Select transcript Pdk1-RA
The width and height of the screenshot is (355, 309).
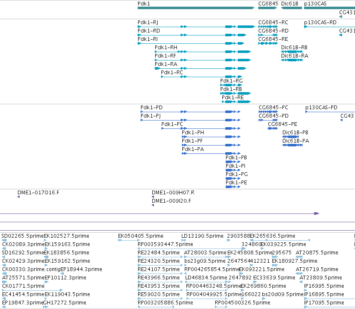click(166, 64)
